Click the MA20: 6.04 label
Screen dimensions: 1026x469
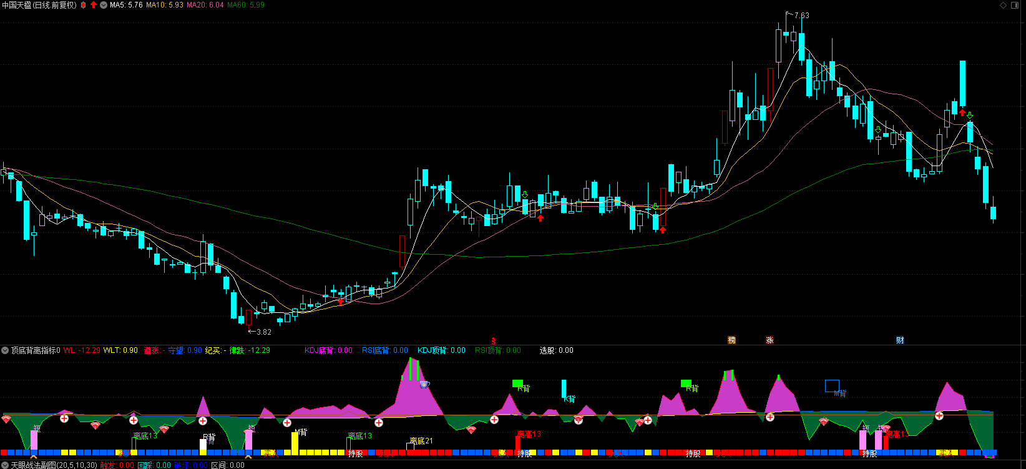205,5
